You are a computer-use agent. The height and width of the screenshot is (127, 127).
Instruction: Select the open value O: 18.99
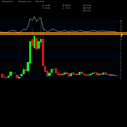(46, 6)
